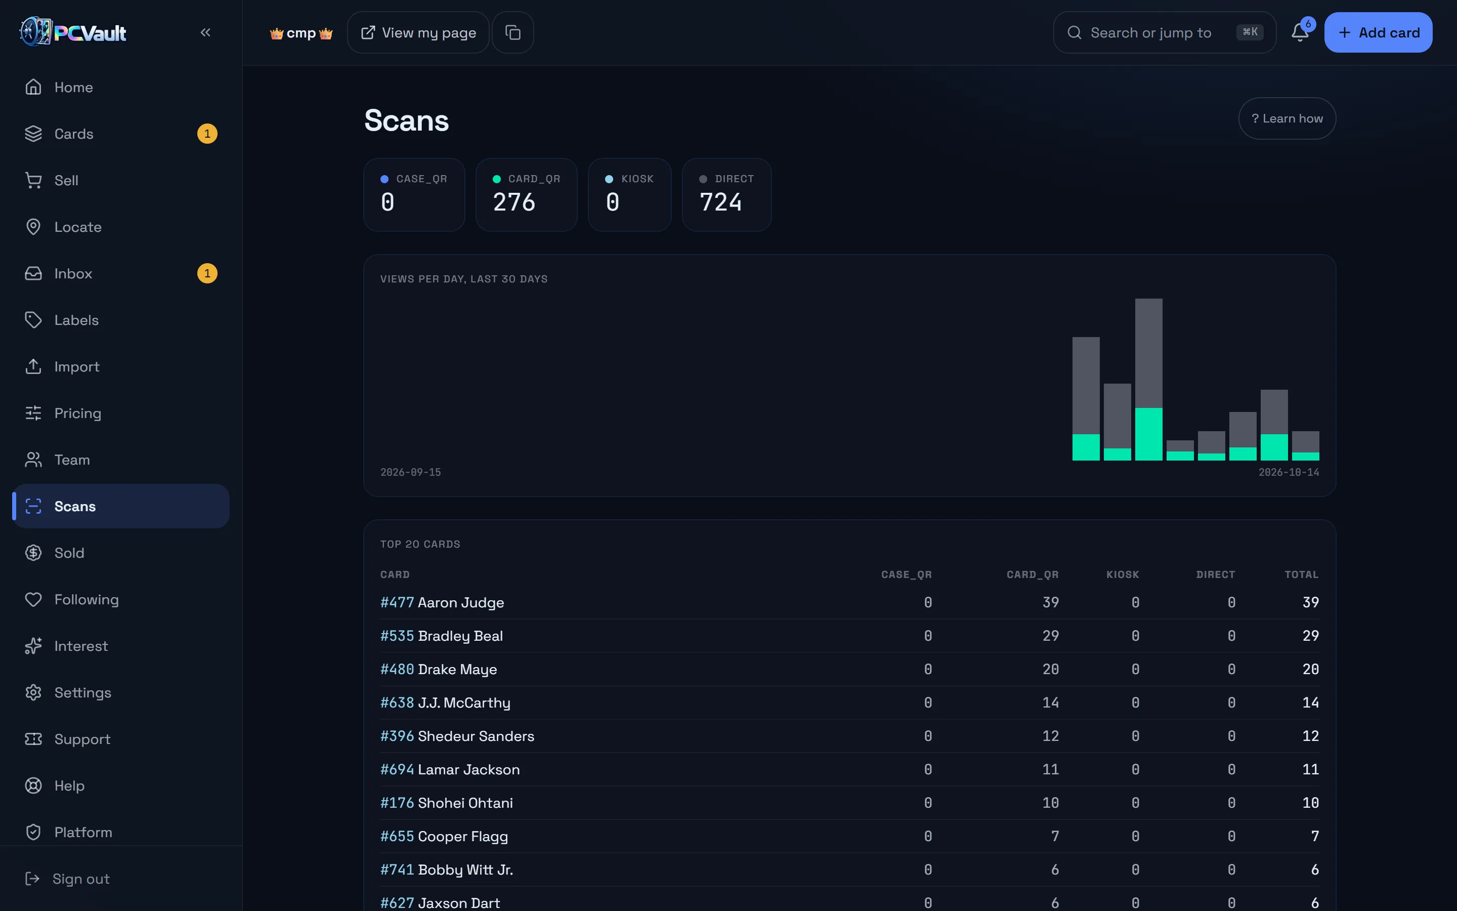
Task: Select the DIRECT stat card
Action: (x=726, y=195)
